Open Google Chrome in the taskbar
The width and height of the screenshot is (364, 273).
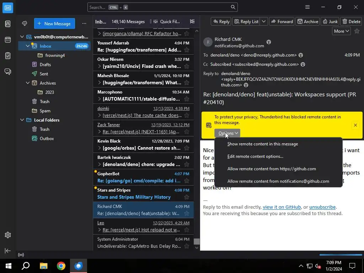click(x=61, y=266)
